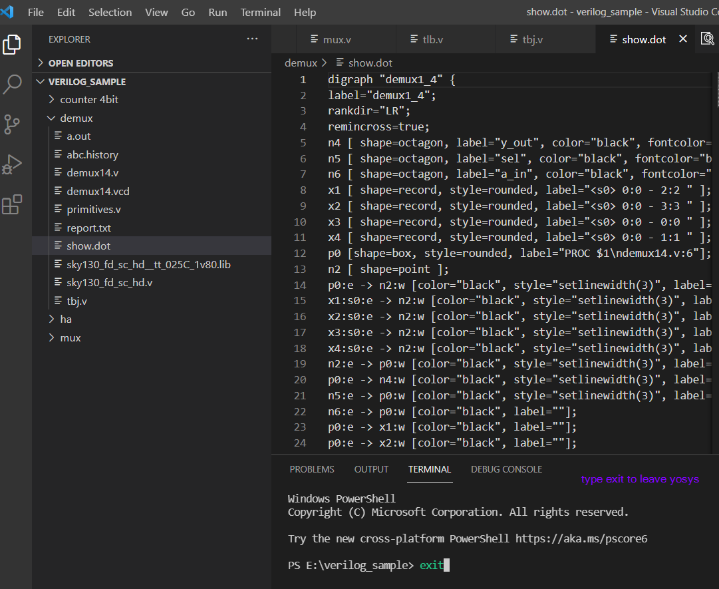Open sky130_fd_sc_hd__tt_025C_1v80.lib file
The width and height of the screenshot is (719, 589).
(148, 264)
